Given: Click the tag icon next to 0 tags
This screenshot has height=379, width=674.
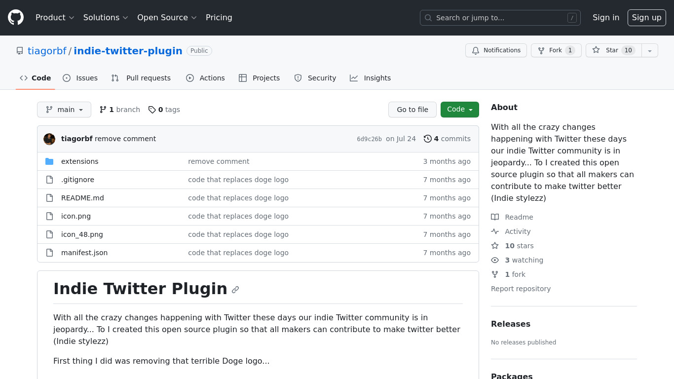Looking at the screenshot, I should tap(152, 110).
